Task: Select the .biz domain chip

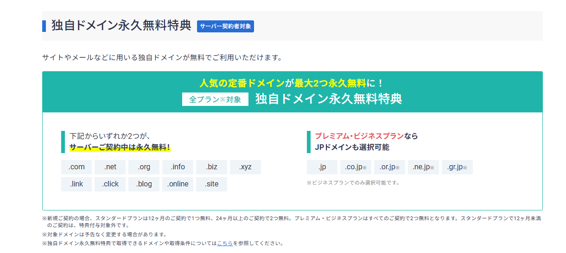Action: pyautogui.click(x=211, y=167)
